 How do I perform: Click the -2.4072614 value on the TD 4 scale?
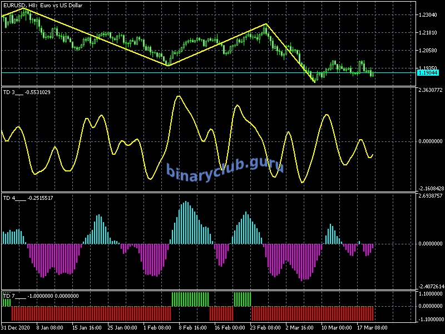(430, 287)
